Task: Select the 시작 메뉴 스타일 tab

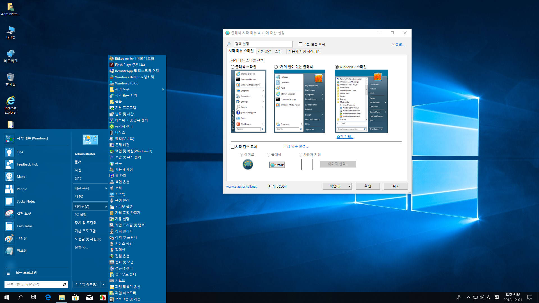Action: 241,51
